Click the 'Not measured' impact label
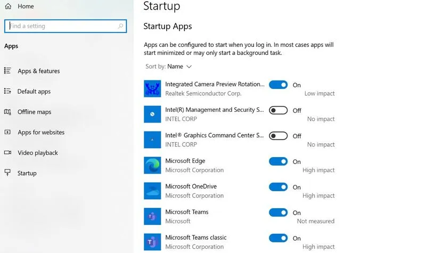Viewport: 426px width, 253px height. 316,221
